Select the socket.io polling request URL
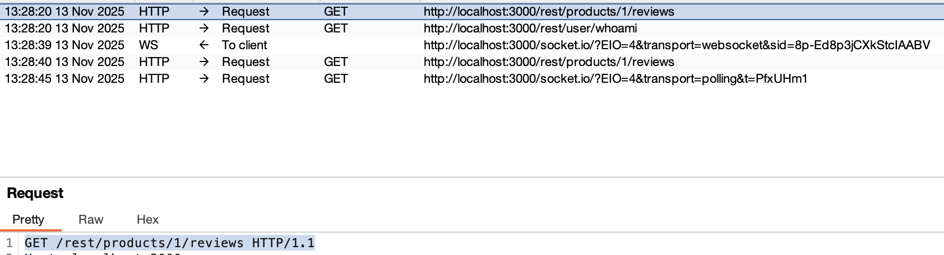Image resolution: width=944 pixels, height=255 pixels. point(616,79)
